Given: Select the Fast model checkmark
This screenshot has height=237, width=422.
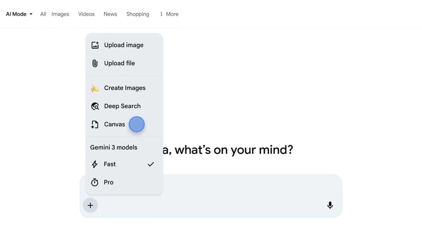Looking at the screenshot, I should point(151,164).
